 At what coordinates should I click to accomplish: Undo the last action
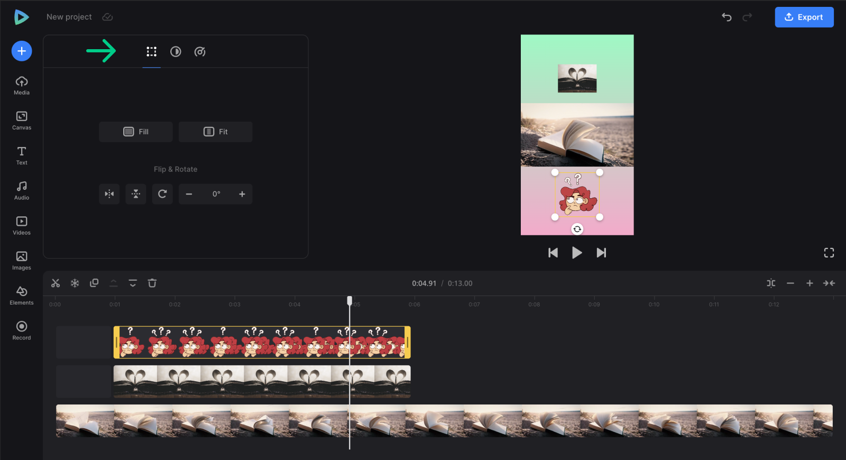[727, 17]
